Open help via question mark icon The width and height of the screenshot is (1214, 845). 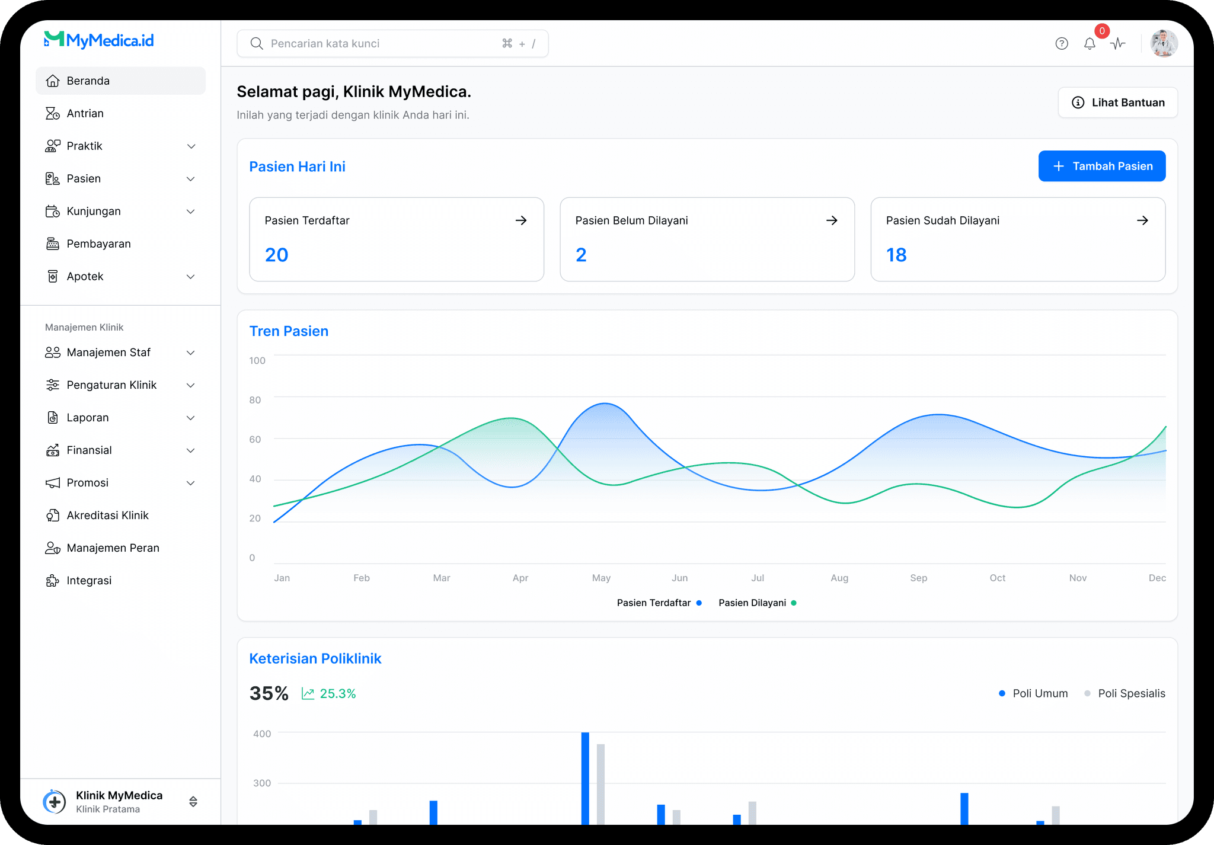1062,43
